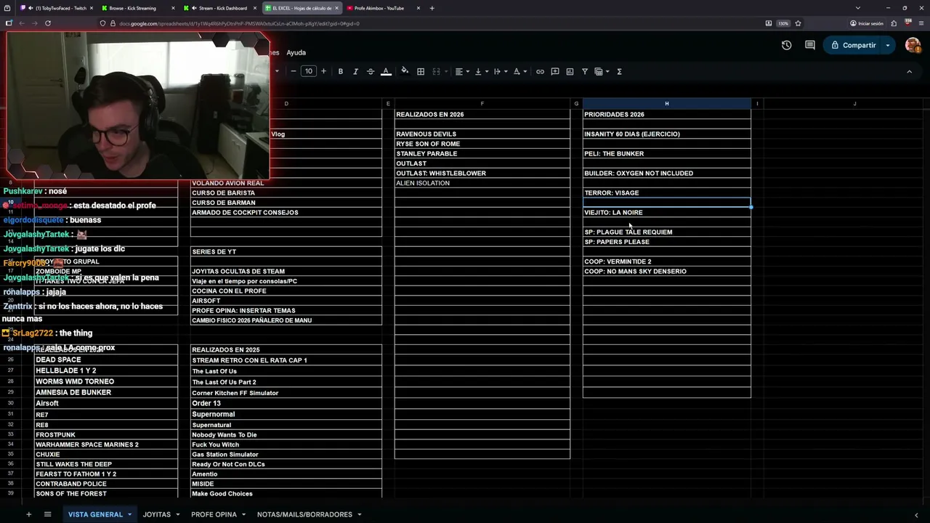Select the VISTA GENERAL sheet tab
The width and height of the screenshot is (930, 523).
point(95,514)
